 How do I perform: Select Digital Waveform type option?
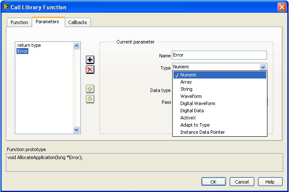198,103
